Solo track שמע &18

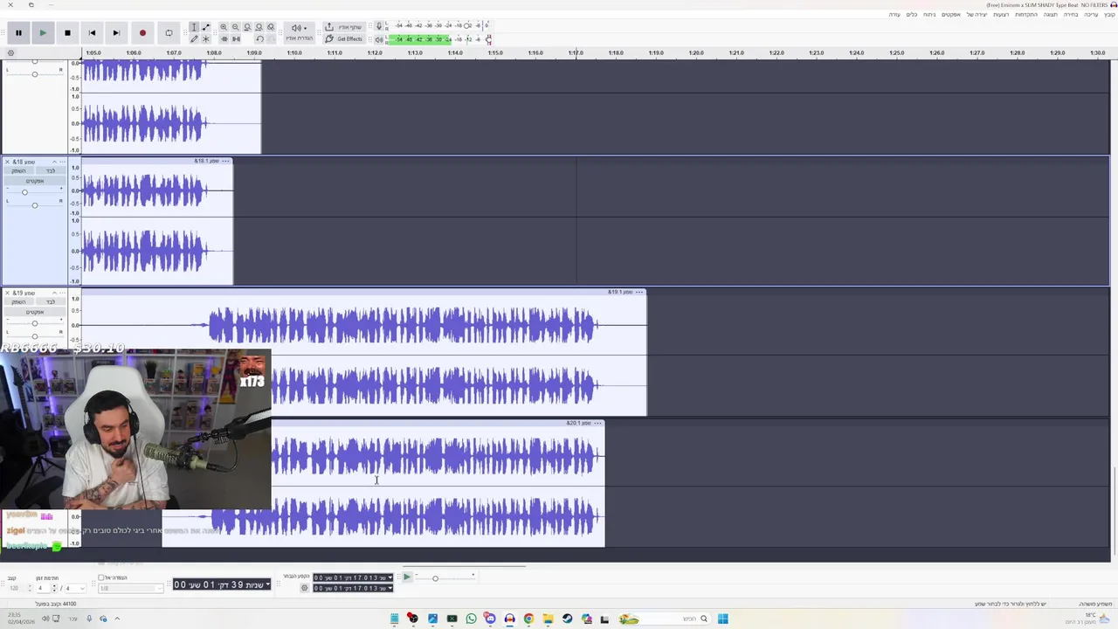pyautogui.click(x=51, y=170)
